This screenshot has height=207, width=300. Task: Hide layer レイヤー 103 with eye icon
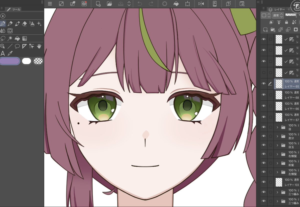[x=263, y=182]
